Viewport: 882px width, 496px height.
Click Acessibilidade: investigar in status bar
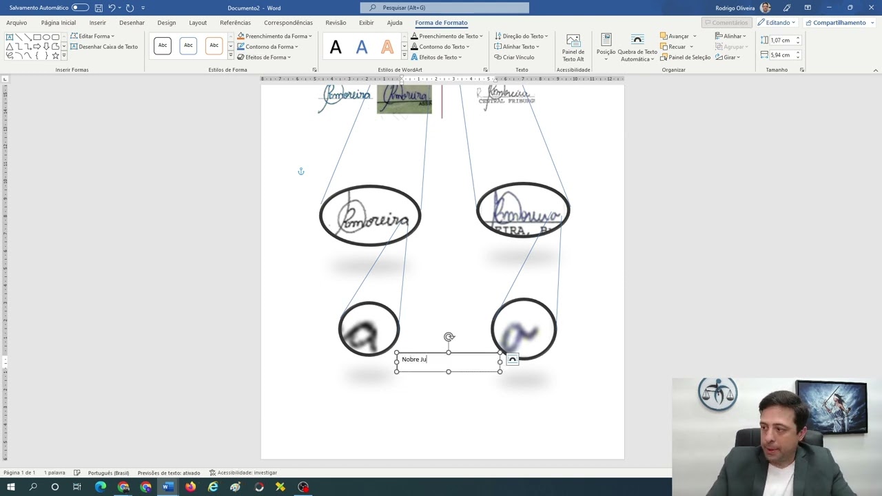[243, 473]
